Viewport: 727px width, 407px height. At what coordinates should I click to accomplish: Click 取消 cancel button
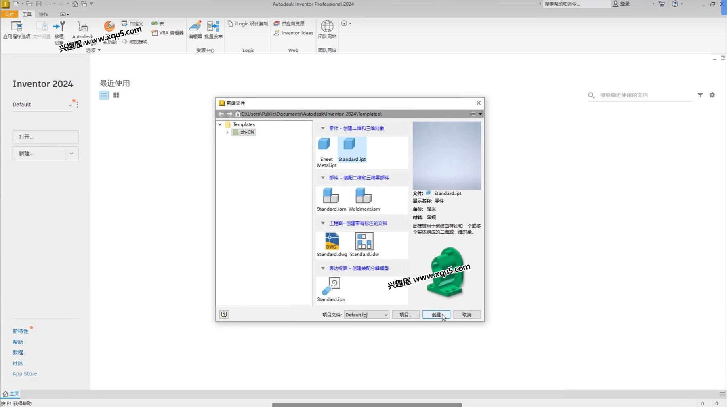tap(467, 315)
